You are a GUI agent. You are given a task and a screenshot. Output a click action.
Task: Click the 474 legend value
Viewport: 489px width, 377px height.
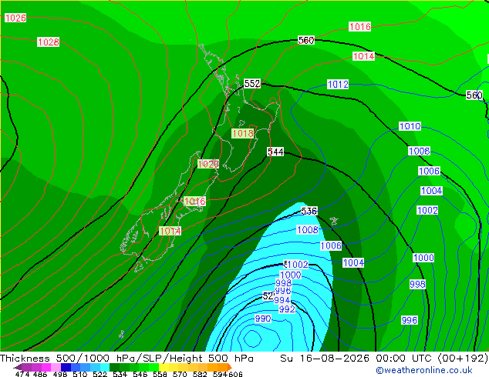coord(22,374)
